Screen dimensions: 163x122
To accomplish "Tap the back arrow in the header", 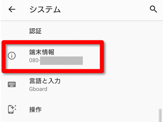I will [12, 9].
